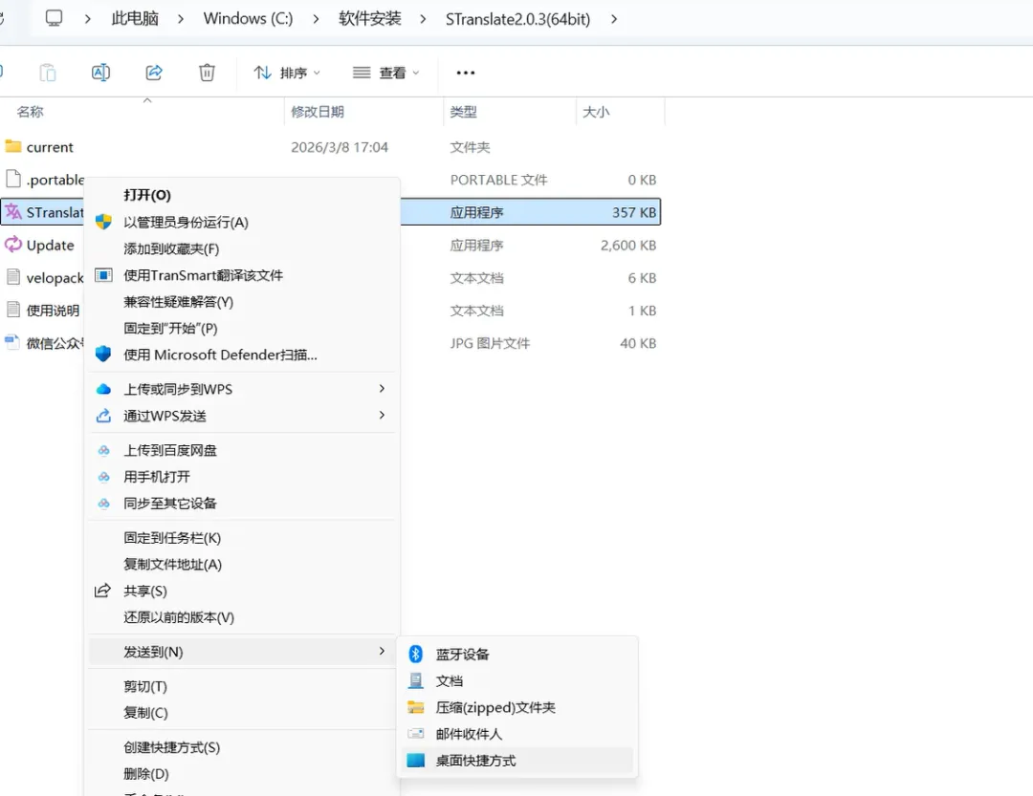This screenshot has width=1033, height=796.
Task: Expand 通过WPS发送 submenu
Action: (x=242, y=416)
